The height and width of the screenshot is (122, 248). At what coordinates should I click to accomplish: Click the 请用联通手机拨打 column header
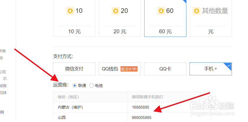pos(169,97)
